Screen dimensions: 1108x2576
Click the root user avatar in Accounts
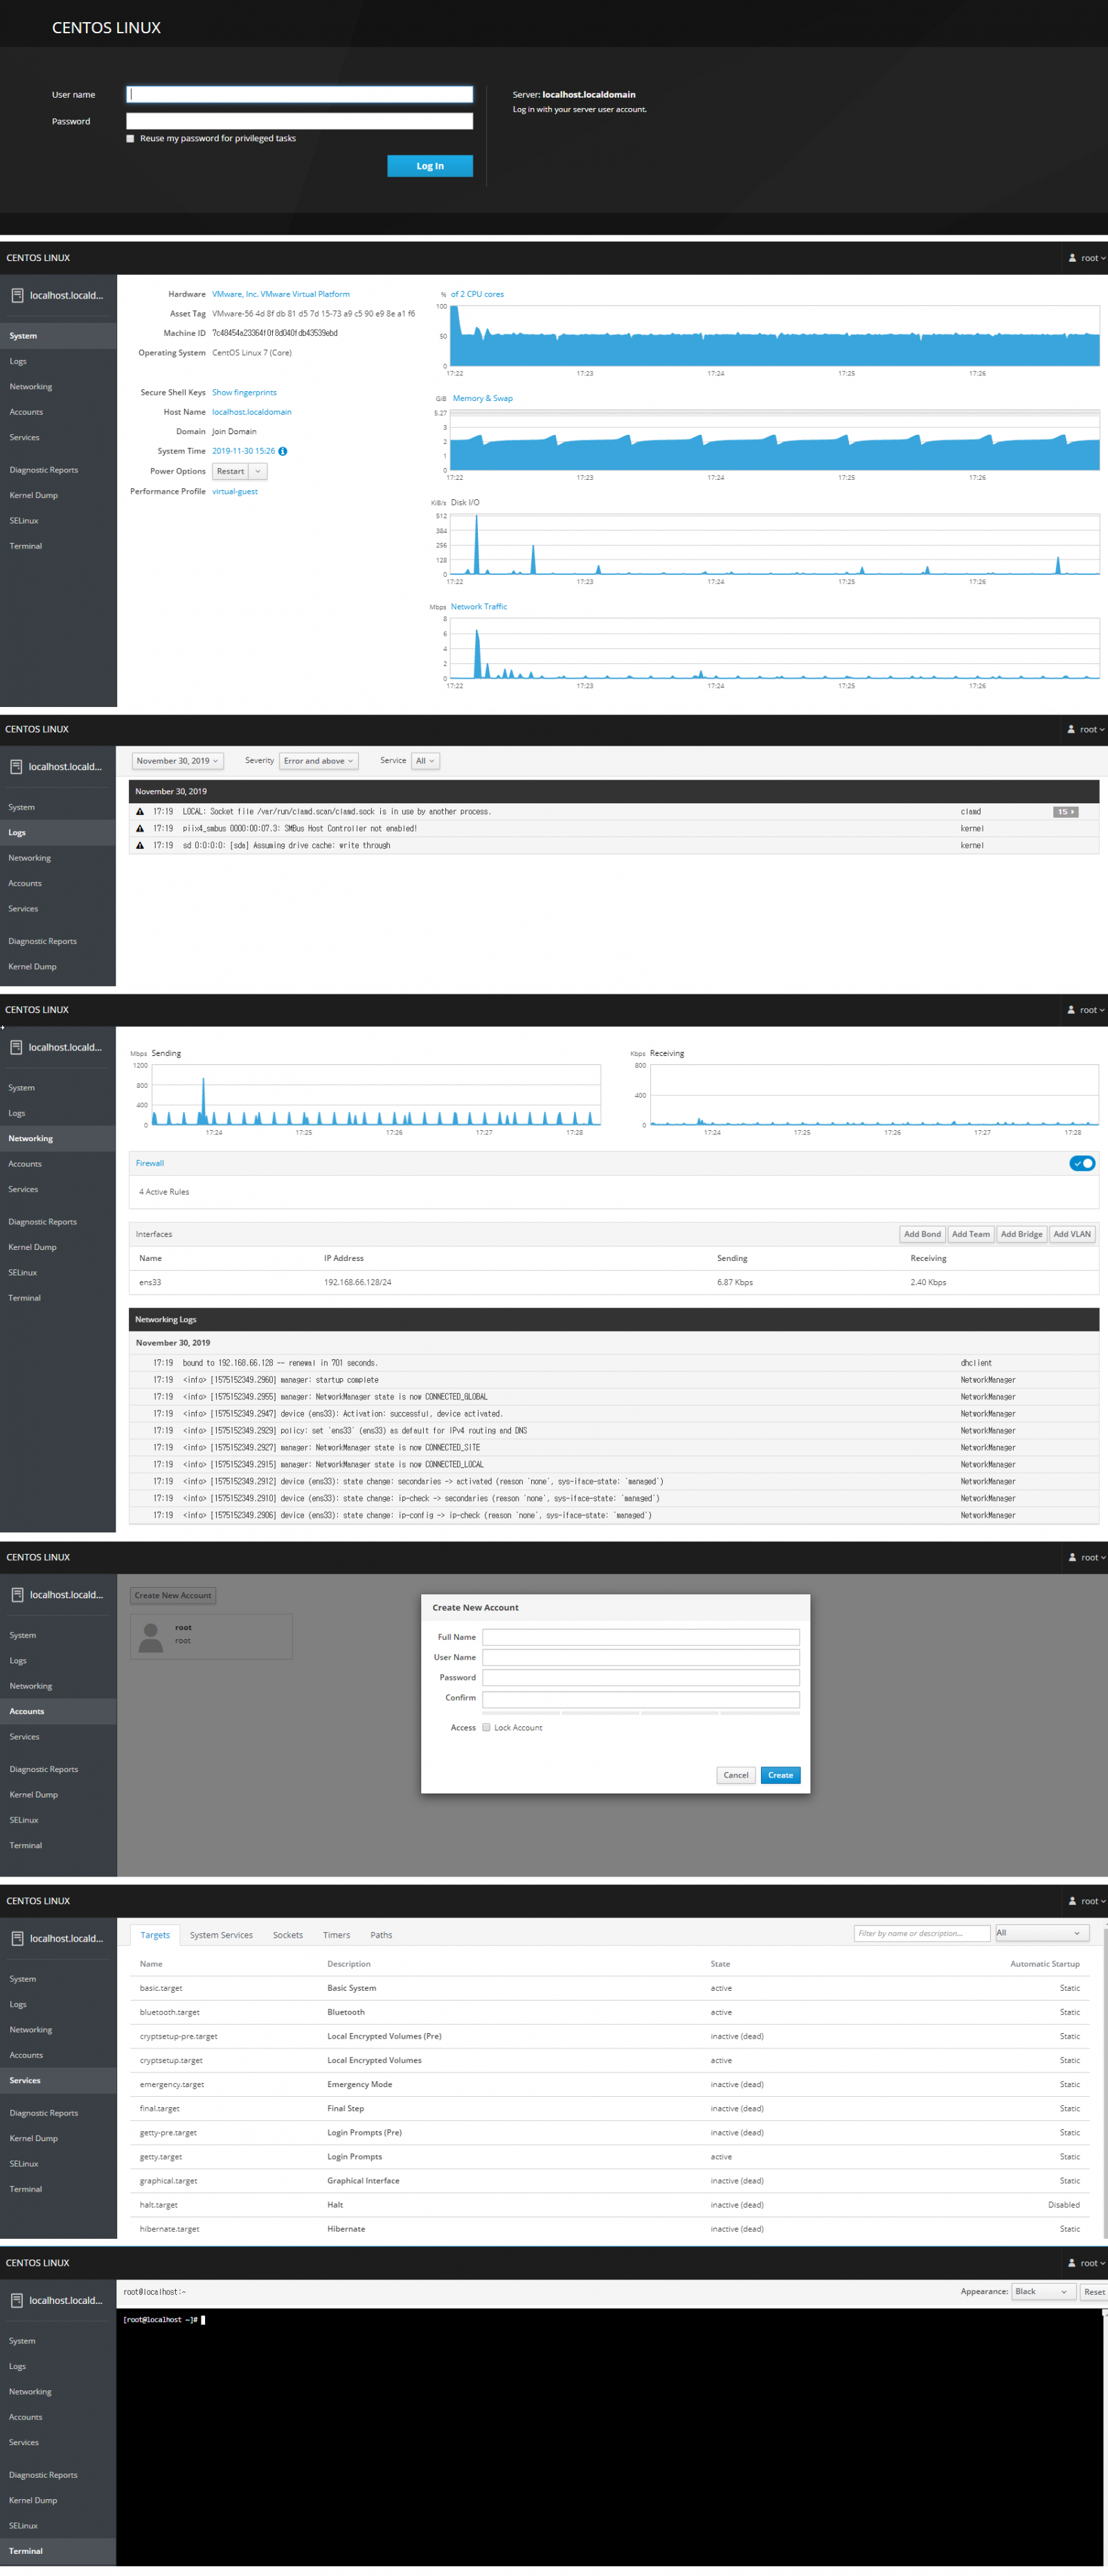click(x=151, y=1637)
